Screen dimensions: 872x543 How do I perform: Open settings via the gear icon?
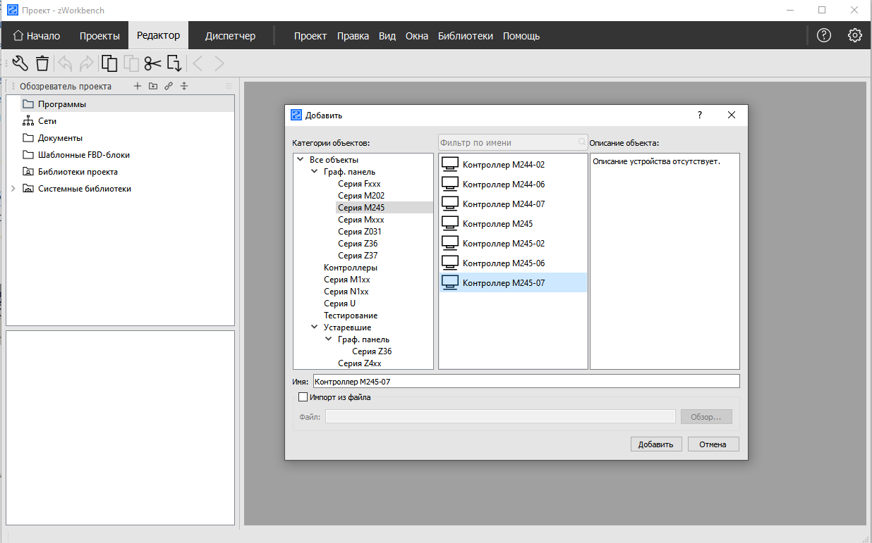click(x=855, y=35)
